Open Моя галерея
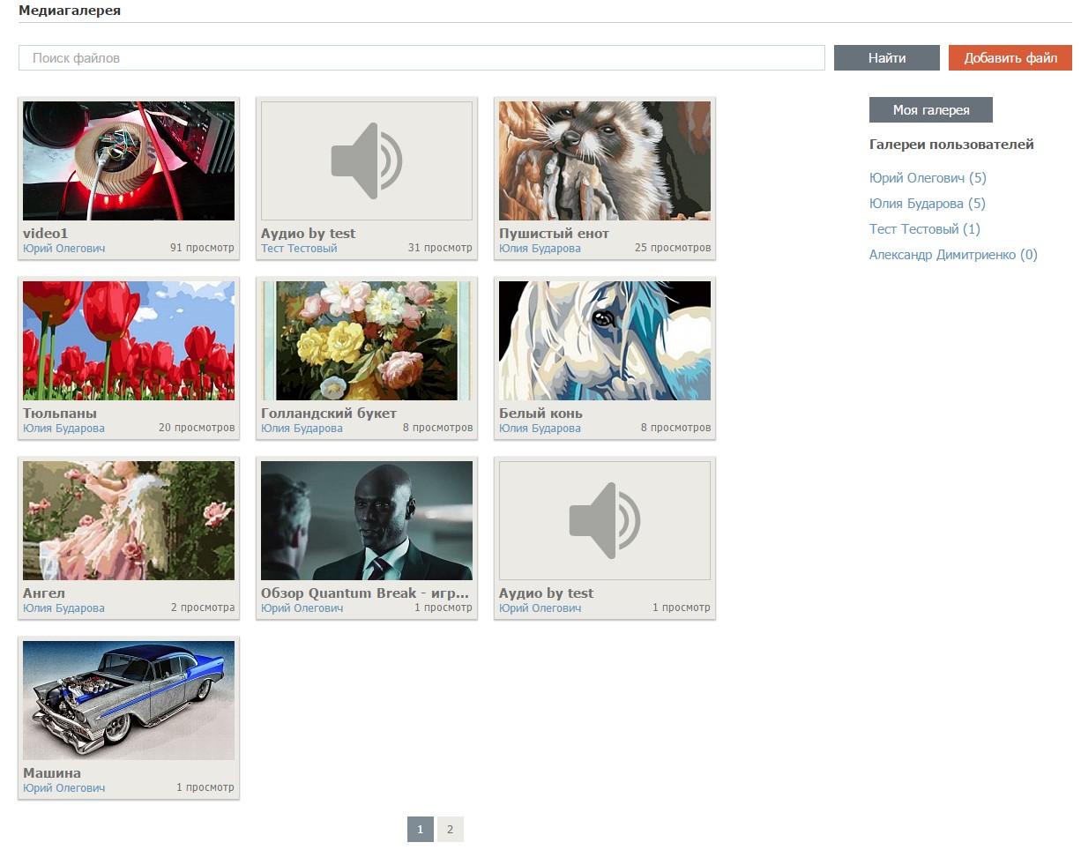This screenshot has width=1081, height=850. (930, 110)
